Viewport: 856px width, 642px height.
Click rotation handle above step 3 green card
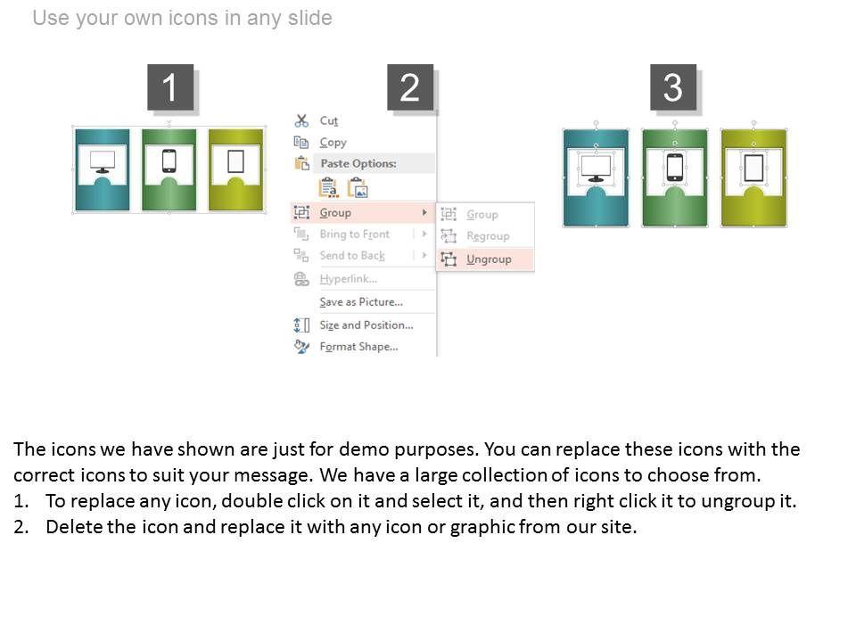pos(675,123)
